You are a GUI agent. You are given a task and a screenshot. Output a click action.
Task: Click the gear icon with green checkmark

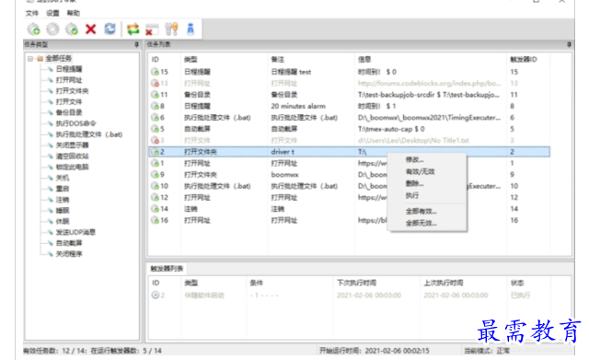72,29
